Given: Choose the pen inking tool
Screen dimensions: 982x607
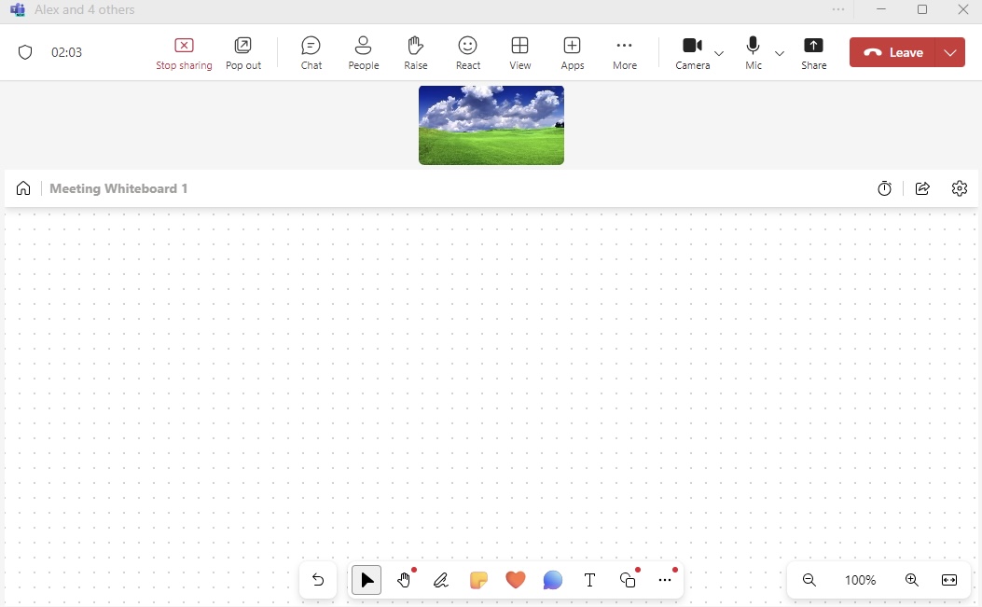Looking at the screenshot, I should pyautogui.click(x=441, y=580).
